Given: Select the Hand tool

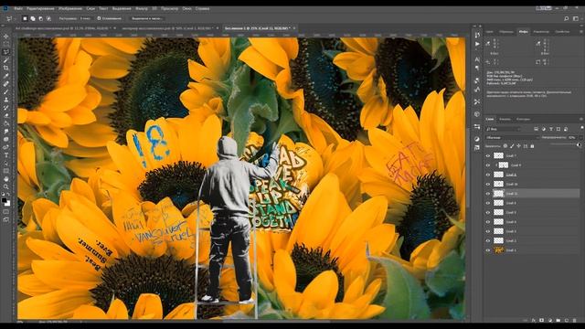Looking at the screenshot, I should click(6, 179).
